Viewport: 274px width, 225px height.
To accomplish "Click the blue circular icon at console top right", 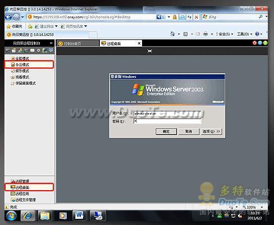I will 260,43.
